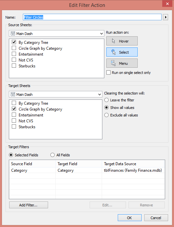Uncheck Circle Graph by Category in Target Sheets
The width and height of the screenshot is (174, 227).
pos(14,109)
